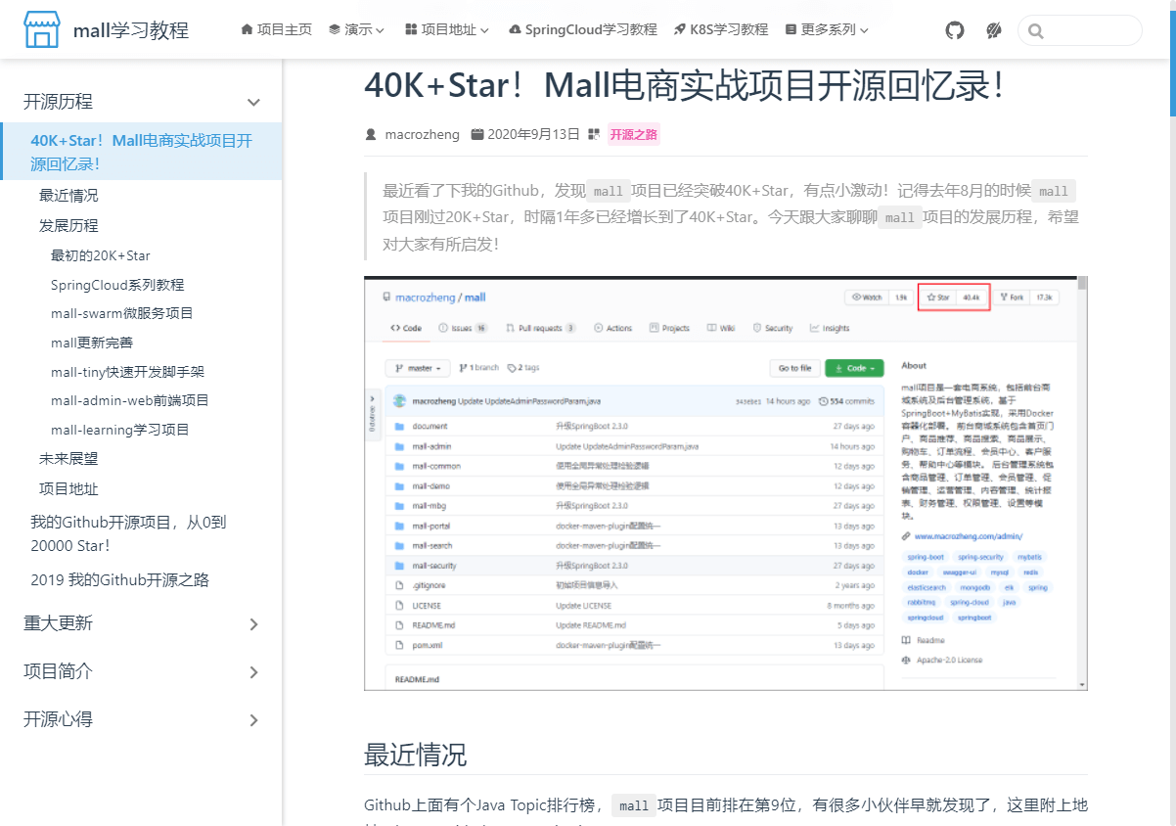Open 我的Github开源项目，从0到20000 Star sidebar article

128,533
